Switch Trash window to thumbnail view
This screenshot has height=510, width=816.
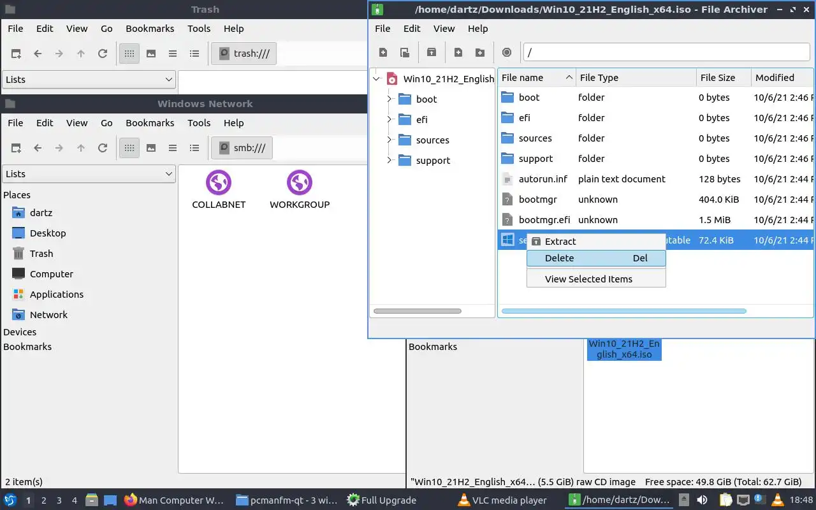click(x=151, y=54)
